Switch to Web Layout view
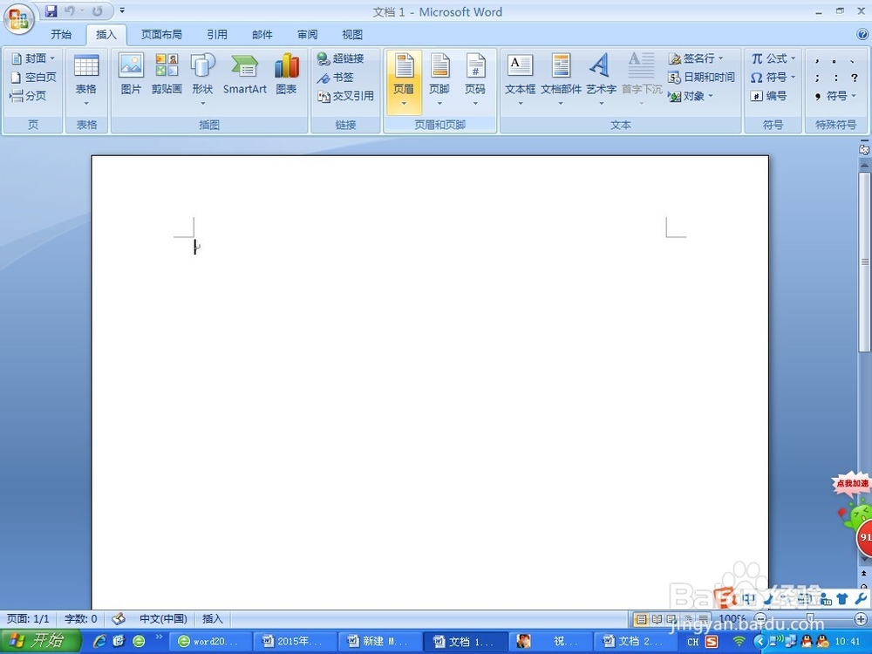This screenshot has width=872, height=654. (x=671, y=618)
